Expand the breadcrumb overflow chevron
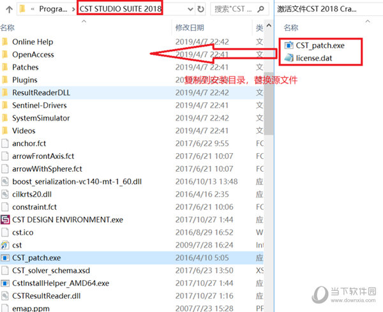The image size is (383, 312). point(33,10)
